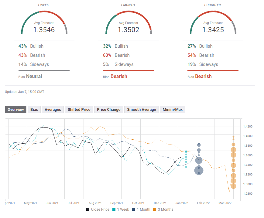The width and height of the screenshot is (264, 218).
Task: Click the 1 Week Bias Neutral label
Action: pos(34,77)
